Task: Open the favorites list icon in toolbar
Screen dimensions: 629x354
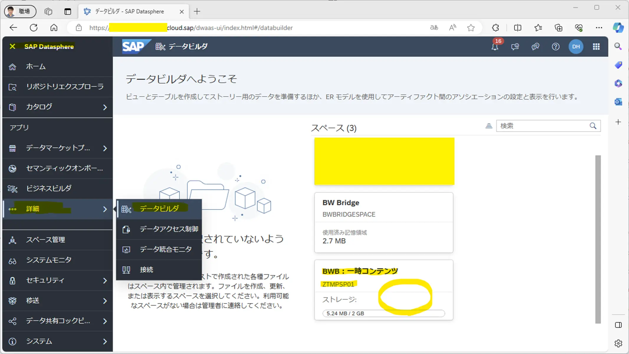Action: pos(538,28)
